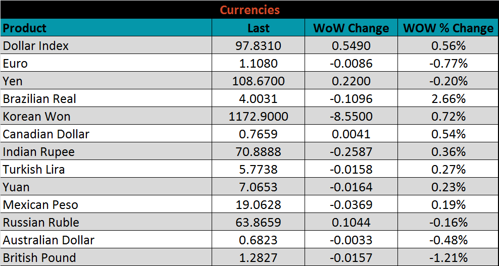Click Australian Dollar WoW change -0.0033
Screen dimensions: 499x266
(351, 240)
